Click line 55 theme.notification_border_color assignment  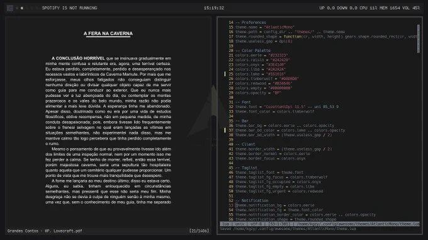pyautogui.click(x=305, y=215)
